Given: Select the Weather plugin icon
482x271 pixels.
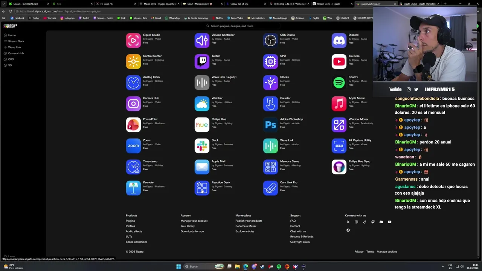Looking at the screenshot, I should pos(202,104).
